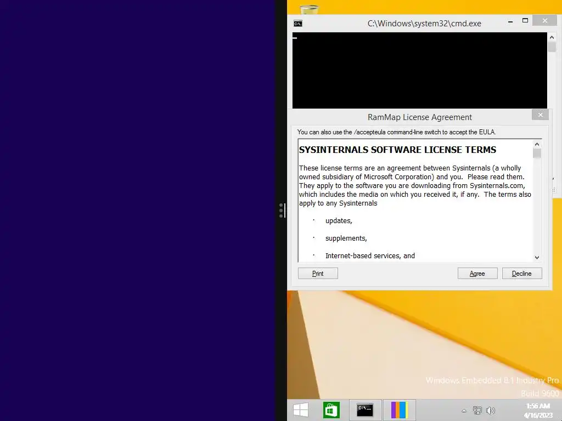The height and width of the screenshot is (421, 562).
Task: Click the cmd.exe title bar system icon
Action: coord(298,24)
